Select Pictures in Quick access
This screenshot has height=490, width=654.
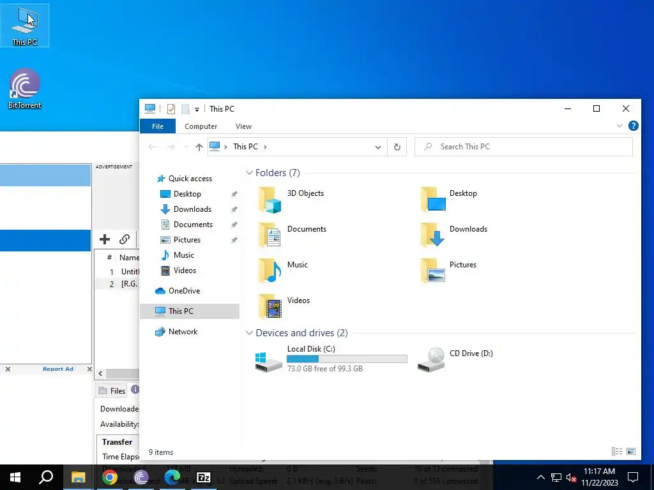coord(180,240)
